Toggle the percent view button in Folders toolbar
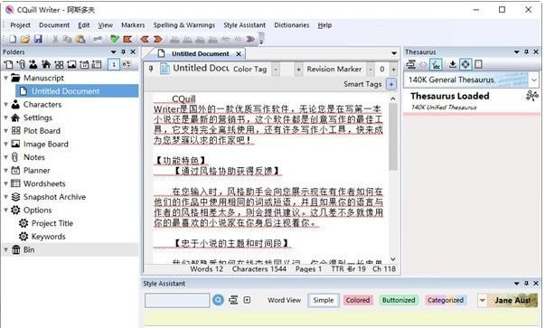 coord(127,64)
